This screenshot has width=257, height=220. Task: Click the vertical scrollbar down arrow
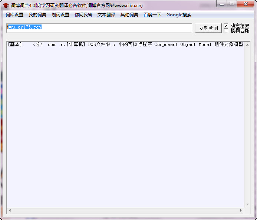pos(247,204)
